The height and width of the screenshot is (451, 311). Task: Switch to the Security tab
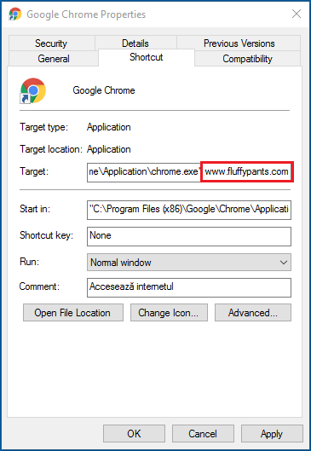click(x=51, y=43)
